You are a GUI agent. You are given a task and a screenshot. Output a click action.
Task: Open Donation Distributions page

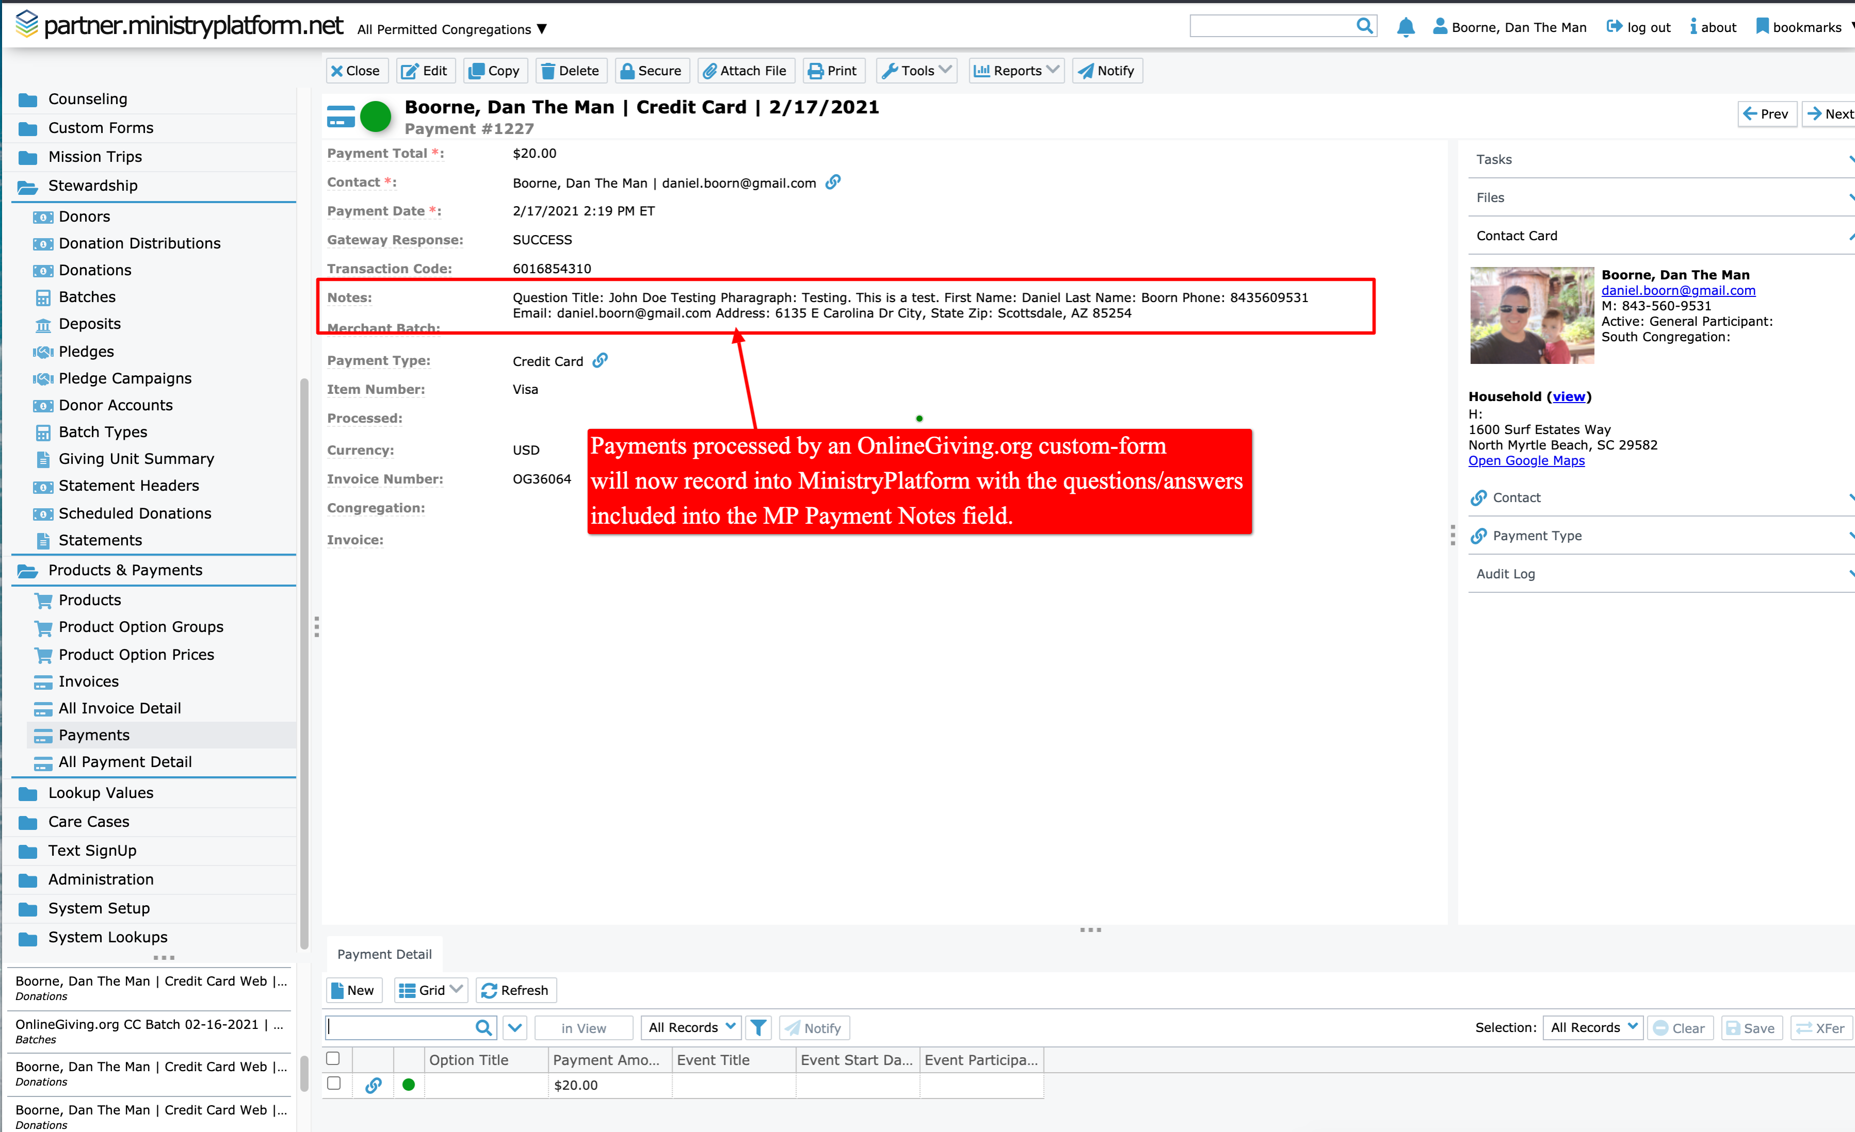point(139,244)
